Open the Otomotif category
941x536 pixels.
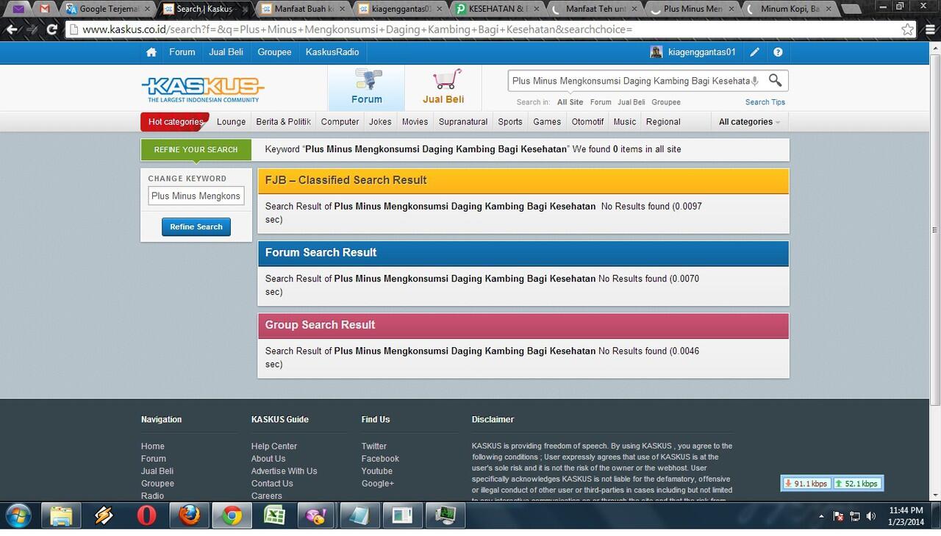pyautogui.click(x=587, y=122)
